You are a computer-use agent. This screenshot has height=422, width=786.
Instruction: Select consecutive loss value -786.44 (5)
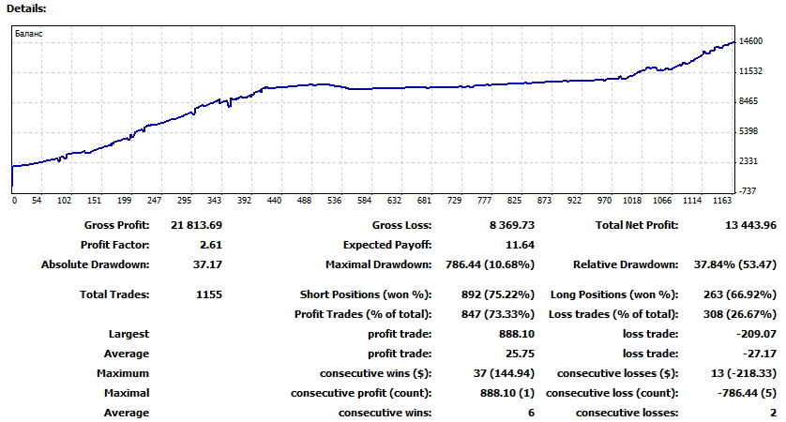click(747, 393)
